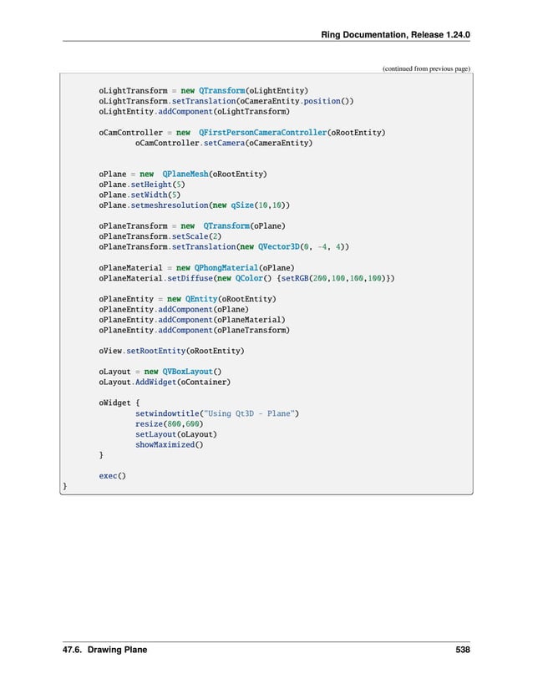Click the line 'oPlane = new QPlaneMesh(oRootEntity)'
533x689 pixels.
183,174
